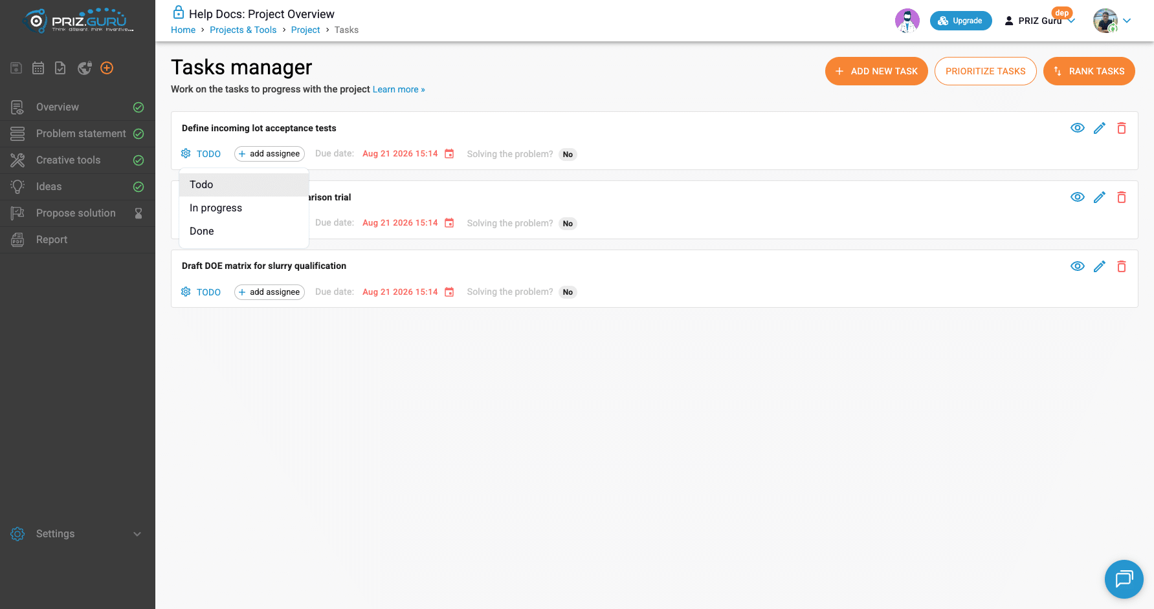Click the PRIZ.GURU logo
The width and height of the screenshot is (1154, 609).
pyautogui.click(x=78, y=21)
